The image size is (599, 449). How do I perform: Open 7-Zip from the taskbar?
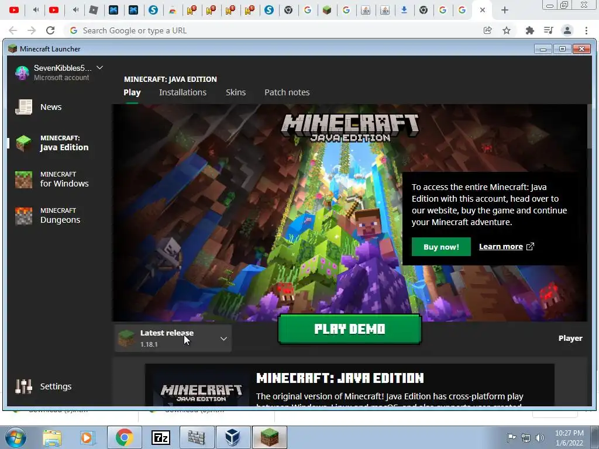point(161,437)
